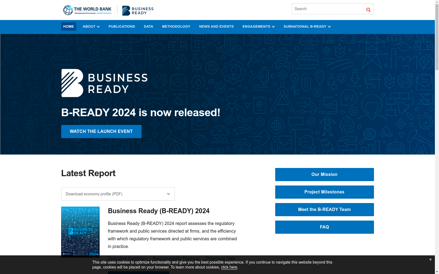Click the 'B-READY 2024 is now released!' headline
Image resolution: width=439 pixels, height=274 pixels.
click(141, 113)
